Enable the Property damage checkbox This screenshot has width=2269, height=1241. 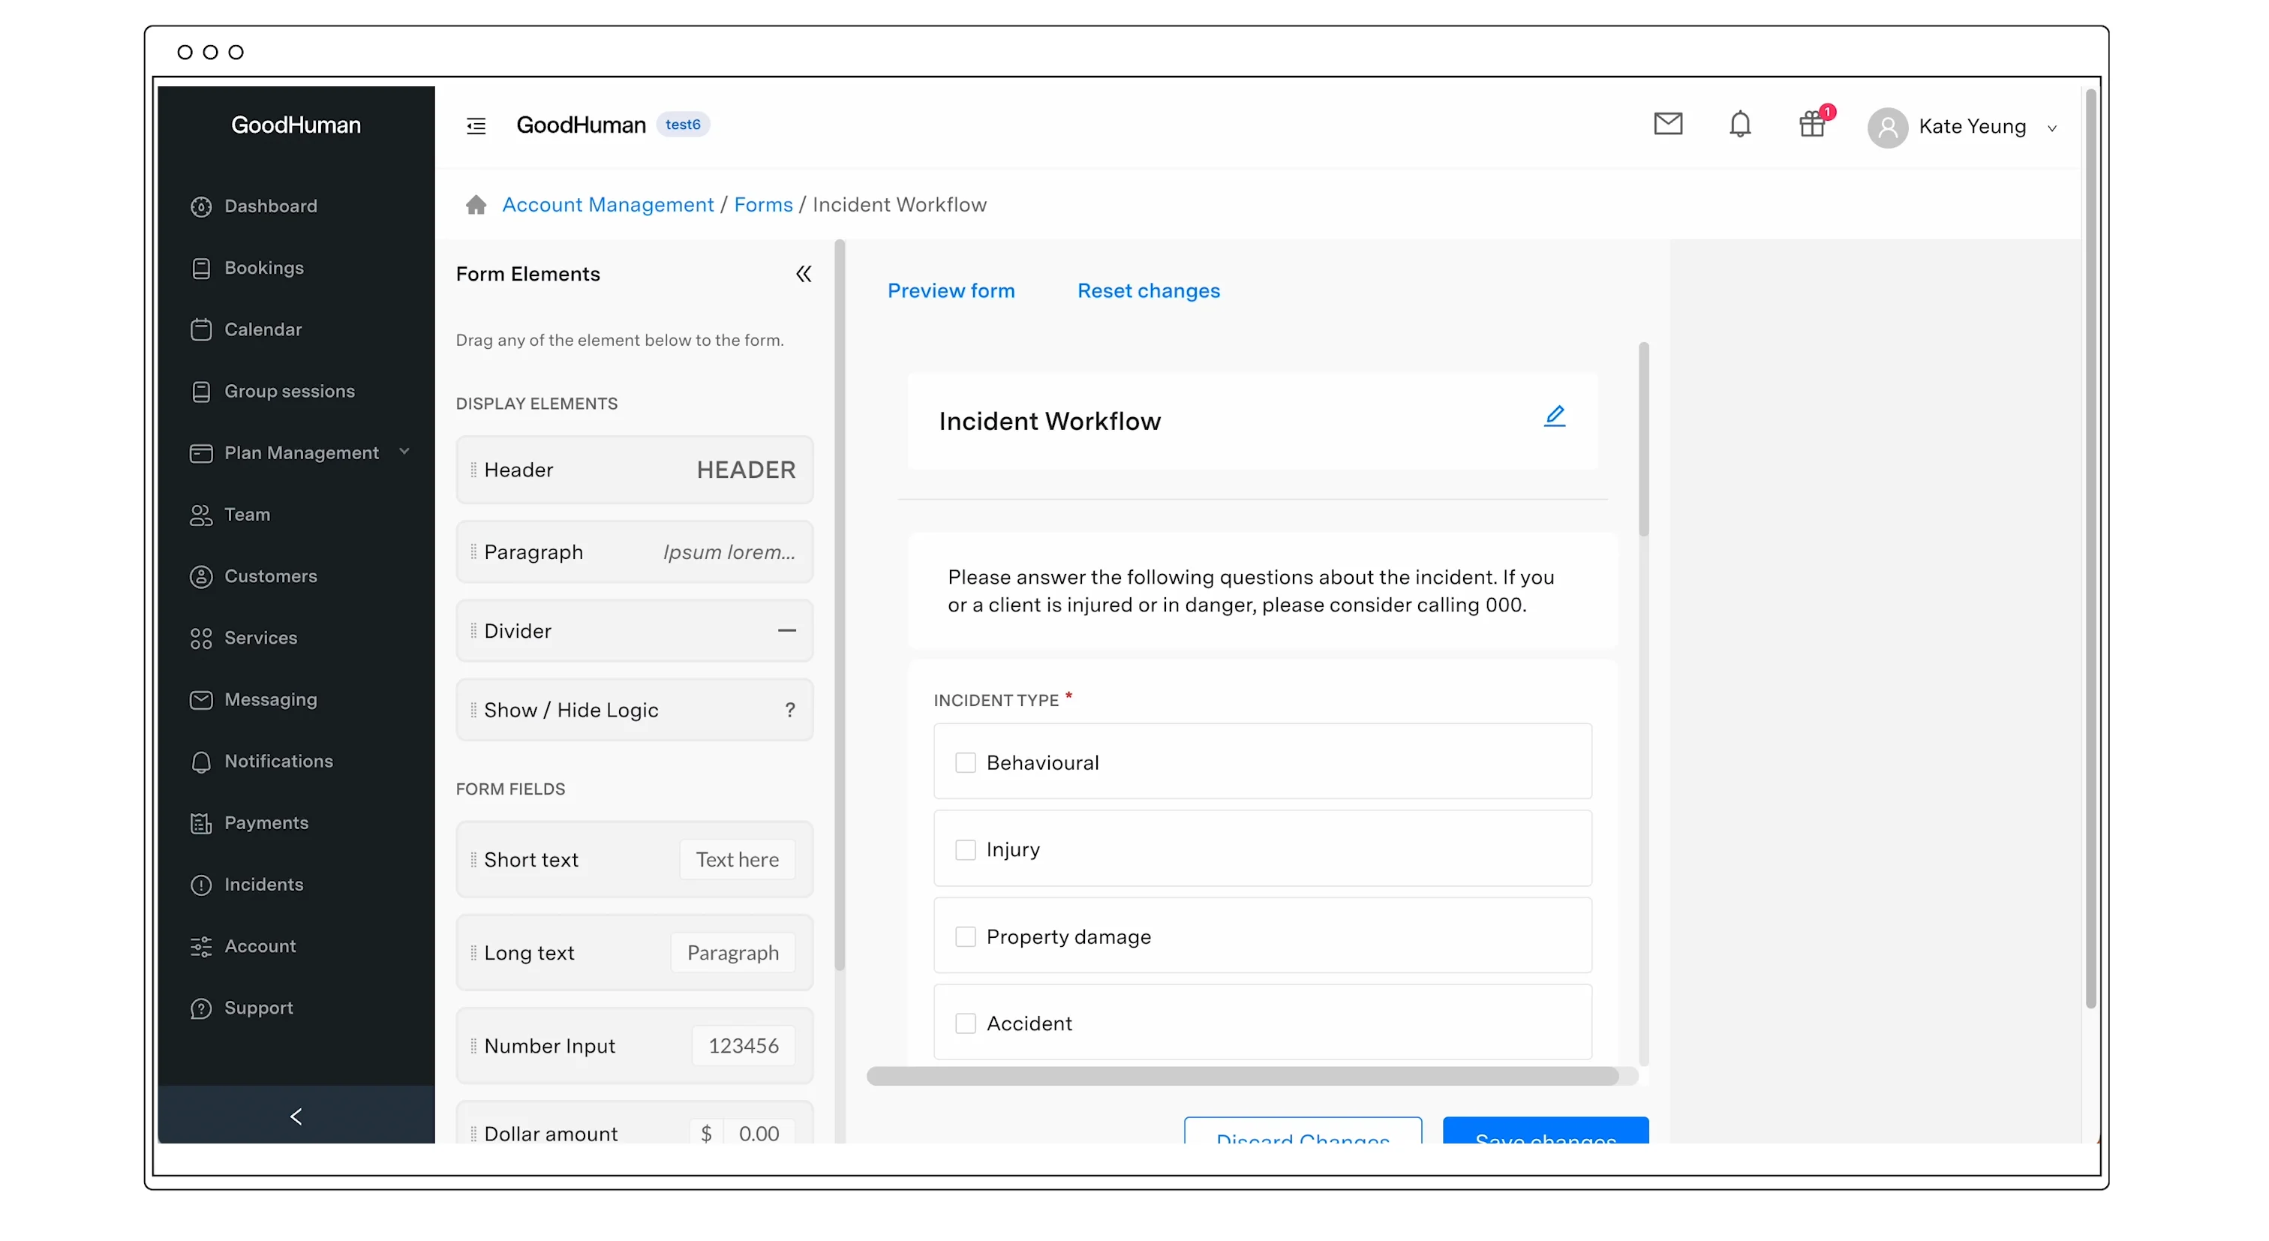pos(966,936)
